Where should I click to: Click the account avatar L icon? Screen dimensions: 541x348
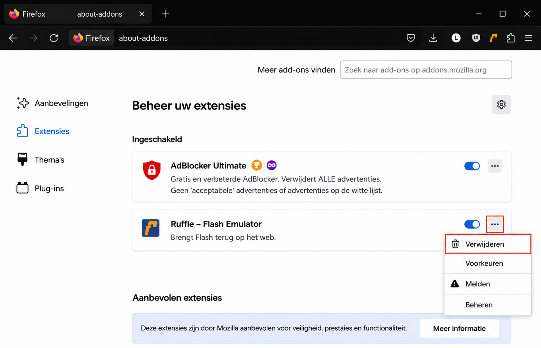(x=456, y=38)
